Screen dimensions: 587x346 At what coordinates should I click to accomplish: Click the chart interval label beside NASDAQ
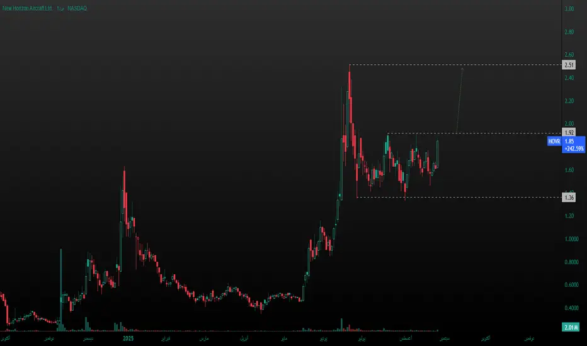[60, 8]
